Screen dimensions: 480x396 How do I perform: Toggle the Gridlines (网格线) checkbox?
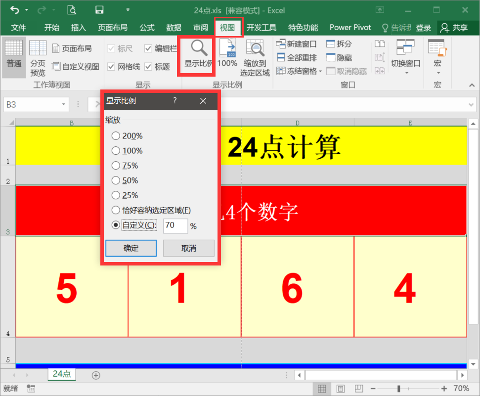[111, 66]
